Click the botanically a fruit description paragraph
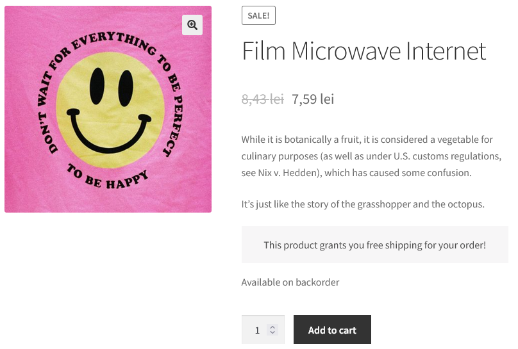This screenshot has width=518, height=349. tap(371, 156)
